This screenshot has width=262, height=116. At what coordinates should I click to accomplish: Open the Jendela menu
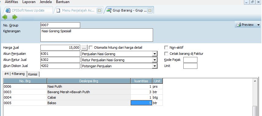pos(46,2)
